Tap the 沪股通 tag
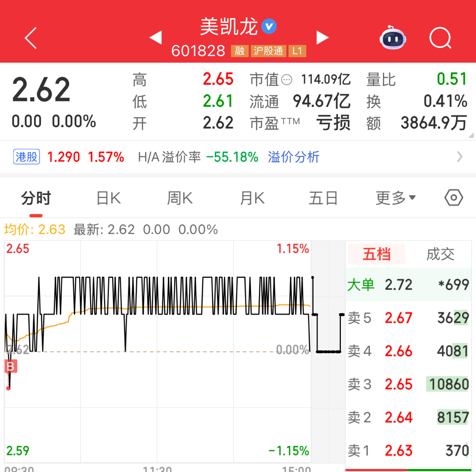 [x=268, y=51]
